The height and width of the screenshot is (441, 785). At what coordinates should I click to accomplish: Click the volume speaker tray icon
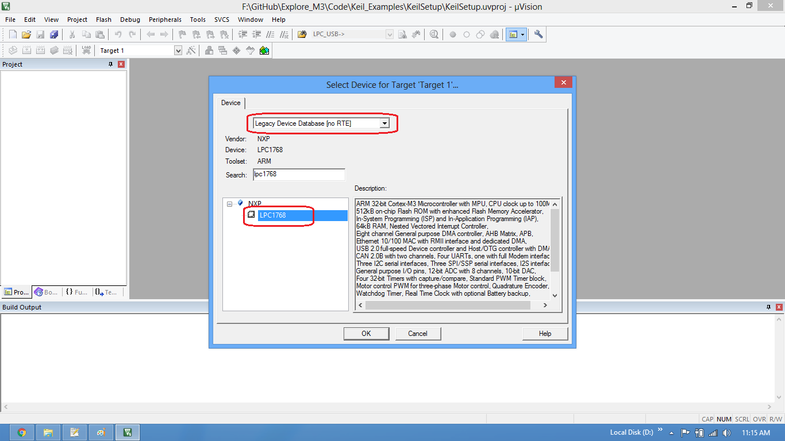point(726,433)
